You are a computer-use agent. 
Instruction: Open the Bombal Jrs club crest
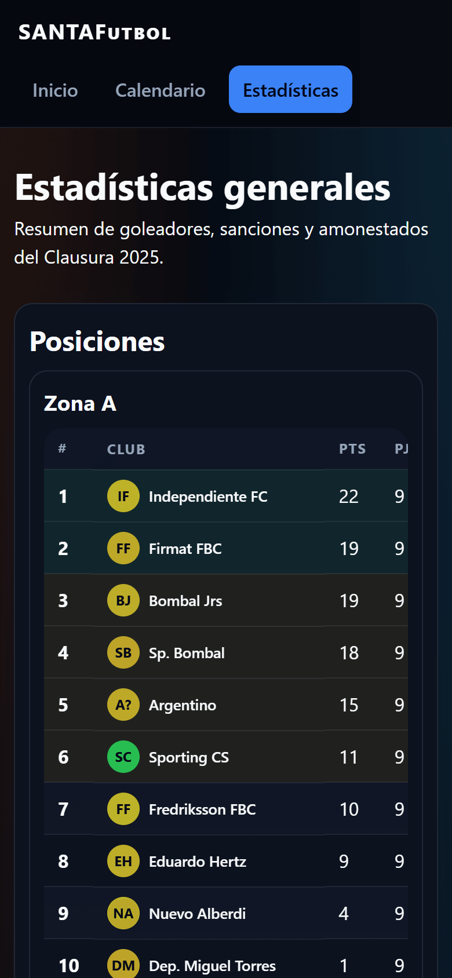pyautogui.click(x=123, y=600)
